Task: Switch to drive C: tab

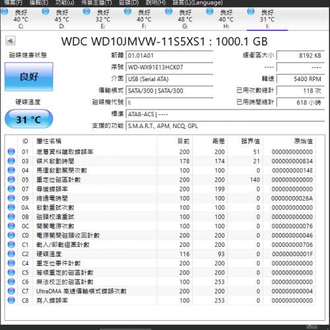Action: pyautogui.click(x=20, y=18)
